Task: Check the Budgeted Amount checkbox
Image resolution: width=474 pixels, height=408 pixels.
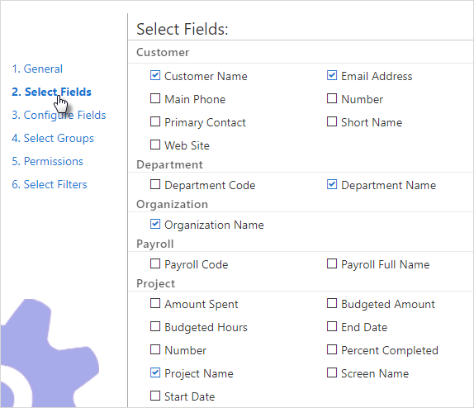Action: 332,303
